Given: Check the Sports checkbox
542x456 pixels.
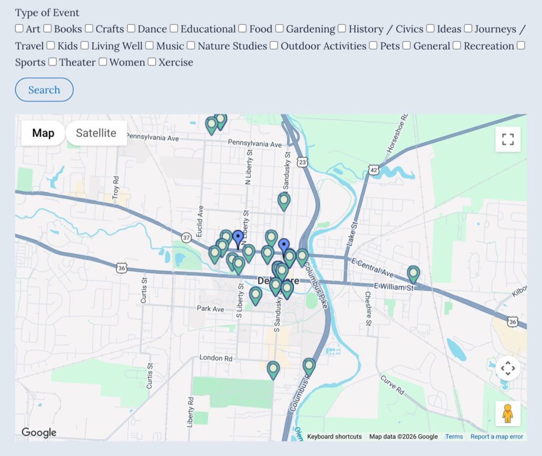Looking at the screenshot, I should (x=521, y=46).
